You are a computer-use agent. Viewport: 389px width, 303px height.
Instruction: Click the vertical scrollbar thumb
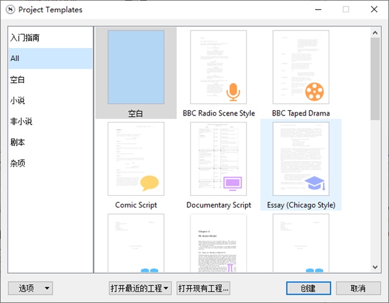[375, 79]
